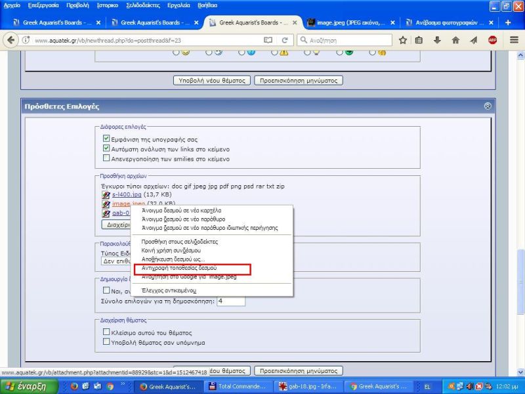
Task: Uncheck 'Εμφάνιση της υπογραφής σας' checkbox
Action: (106, 139)
